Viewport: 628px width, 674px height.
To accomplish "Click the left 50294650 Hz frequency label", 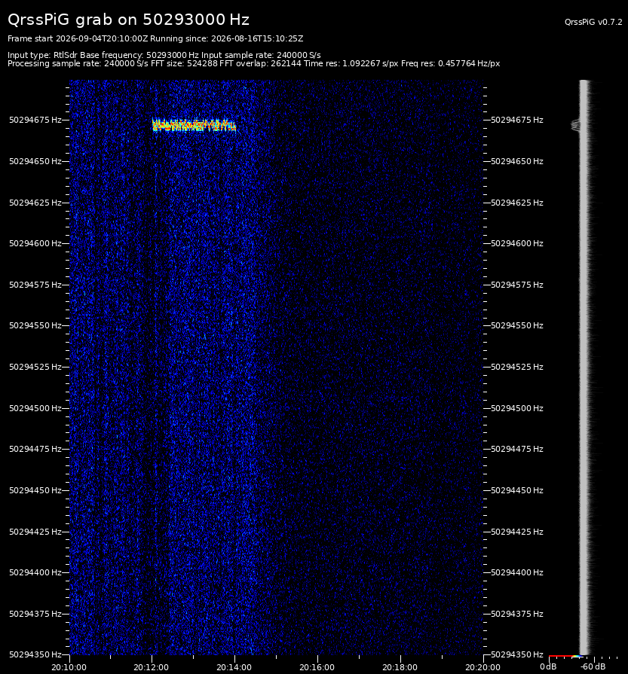I will tap(35, 161).
